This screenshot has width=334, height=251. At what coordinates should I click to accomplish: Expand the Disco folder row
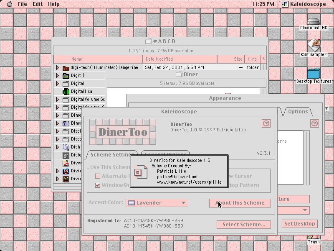(58, 139)
